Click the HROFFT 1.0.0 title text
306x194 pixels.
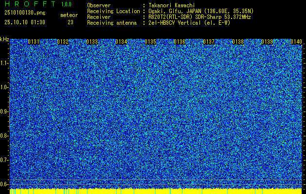38,4
